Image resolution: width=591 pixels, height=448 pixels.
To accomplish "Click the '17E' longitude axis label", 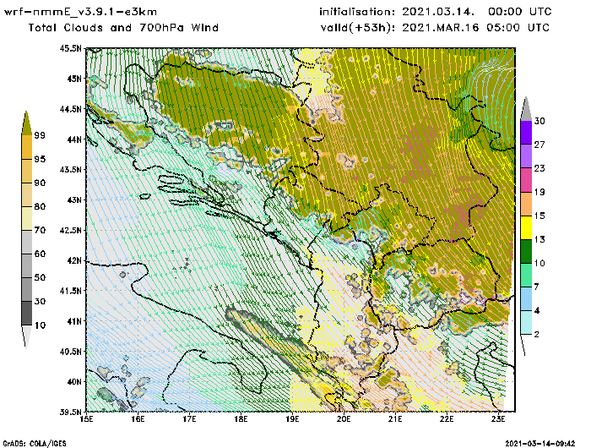I will pos(190,419).
